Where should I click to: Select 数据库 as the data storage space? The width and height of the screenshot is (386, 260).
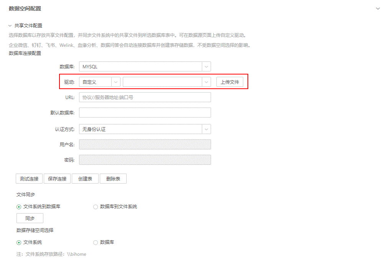pos(95,242)
